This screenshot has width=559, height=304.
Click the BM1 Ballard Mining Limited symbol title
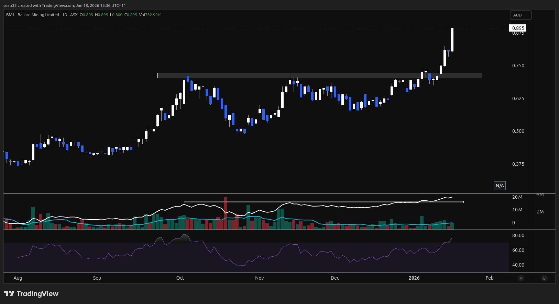point(33,15)
